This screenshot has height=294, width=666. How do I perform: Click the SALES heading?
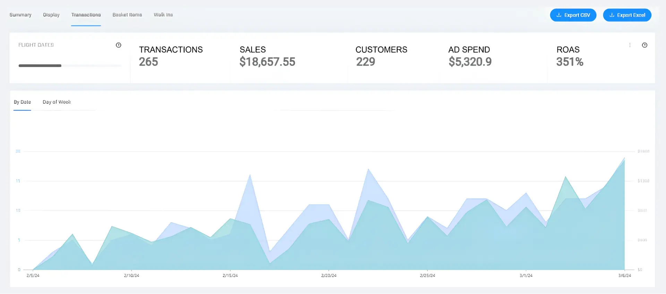(x=253, y=50)
